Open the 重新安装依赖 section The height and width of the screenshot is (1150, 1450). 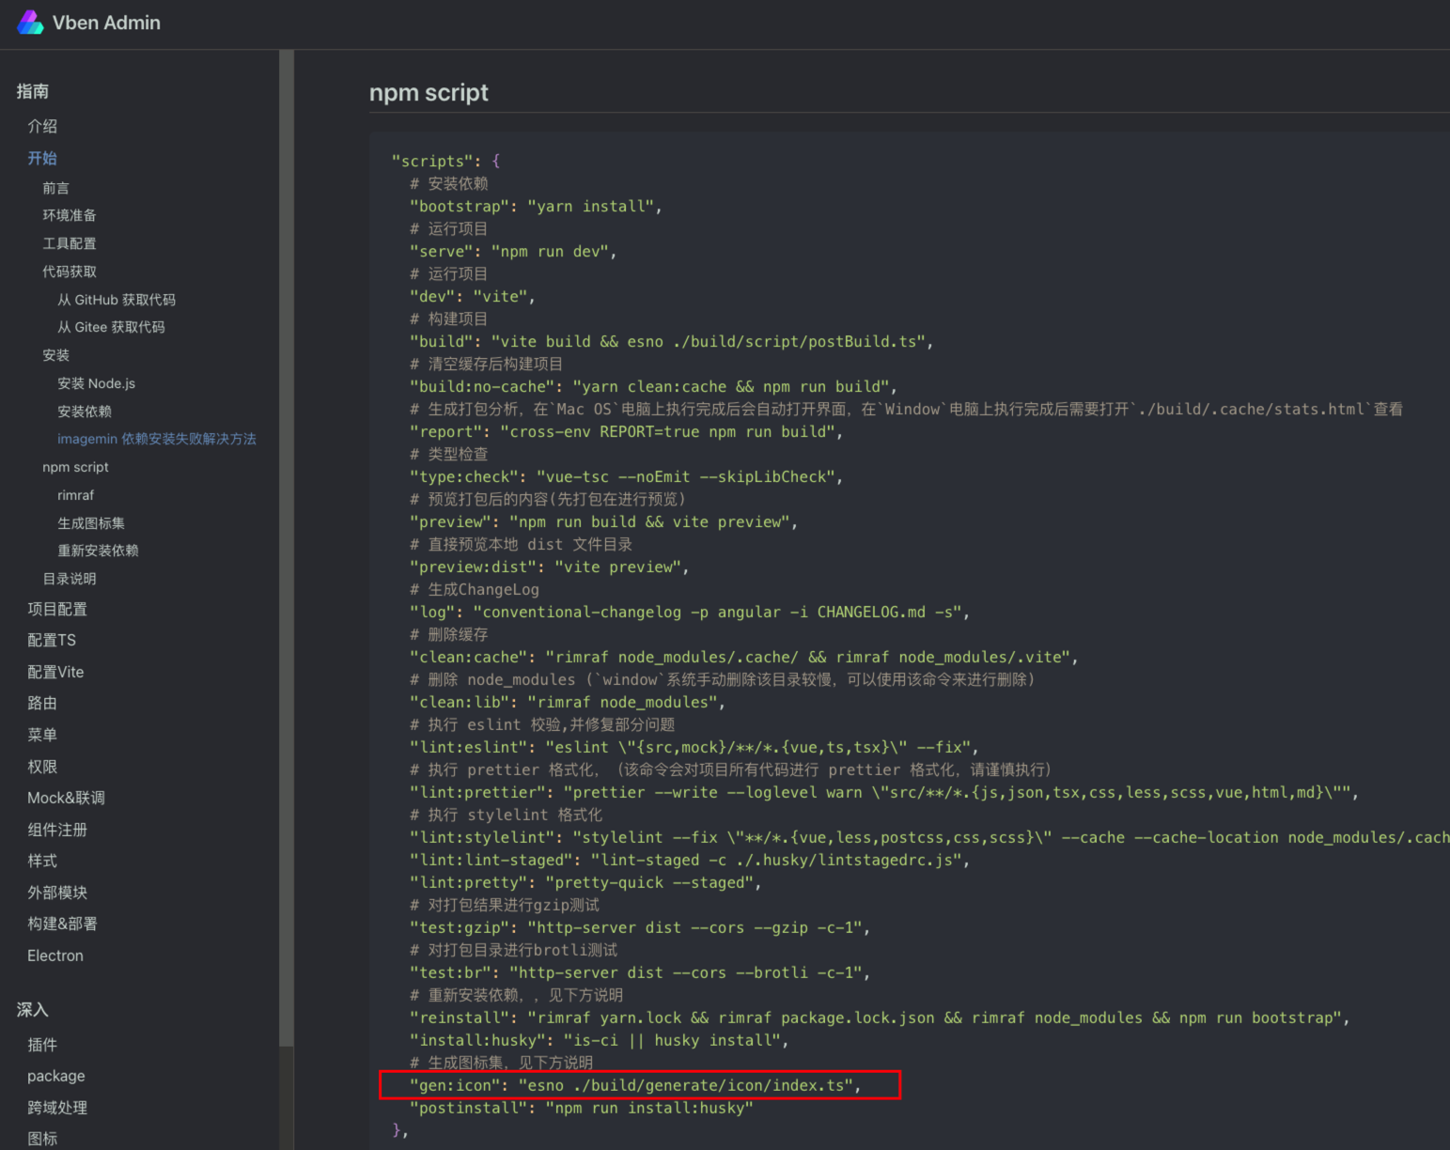99,551
